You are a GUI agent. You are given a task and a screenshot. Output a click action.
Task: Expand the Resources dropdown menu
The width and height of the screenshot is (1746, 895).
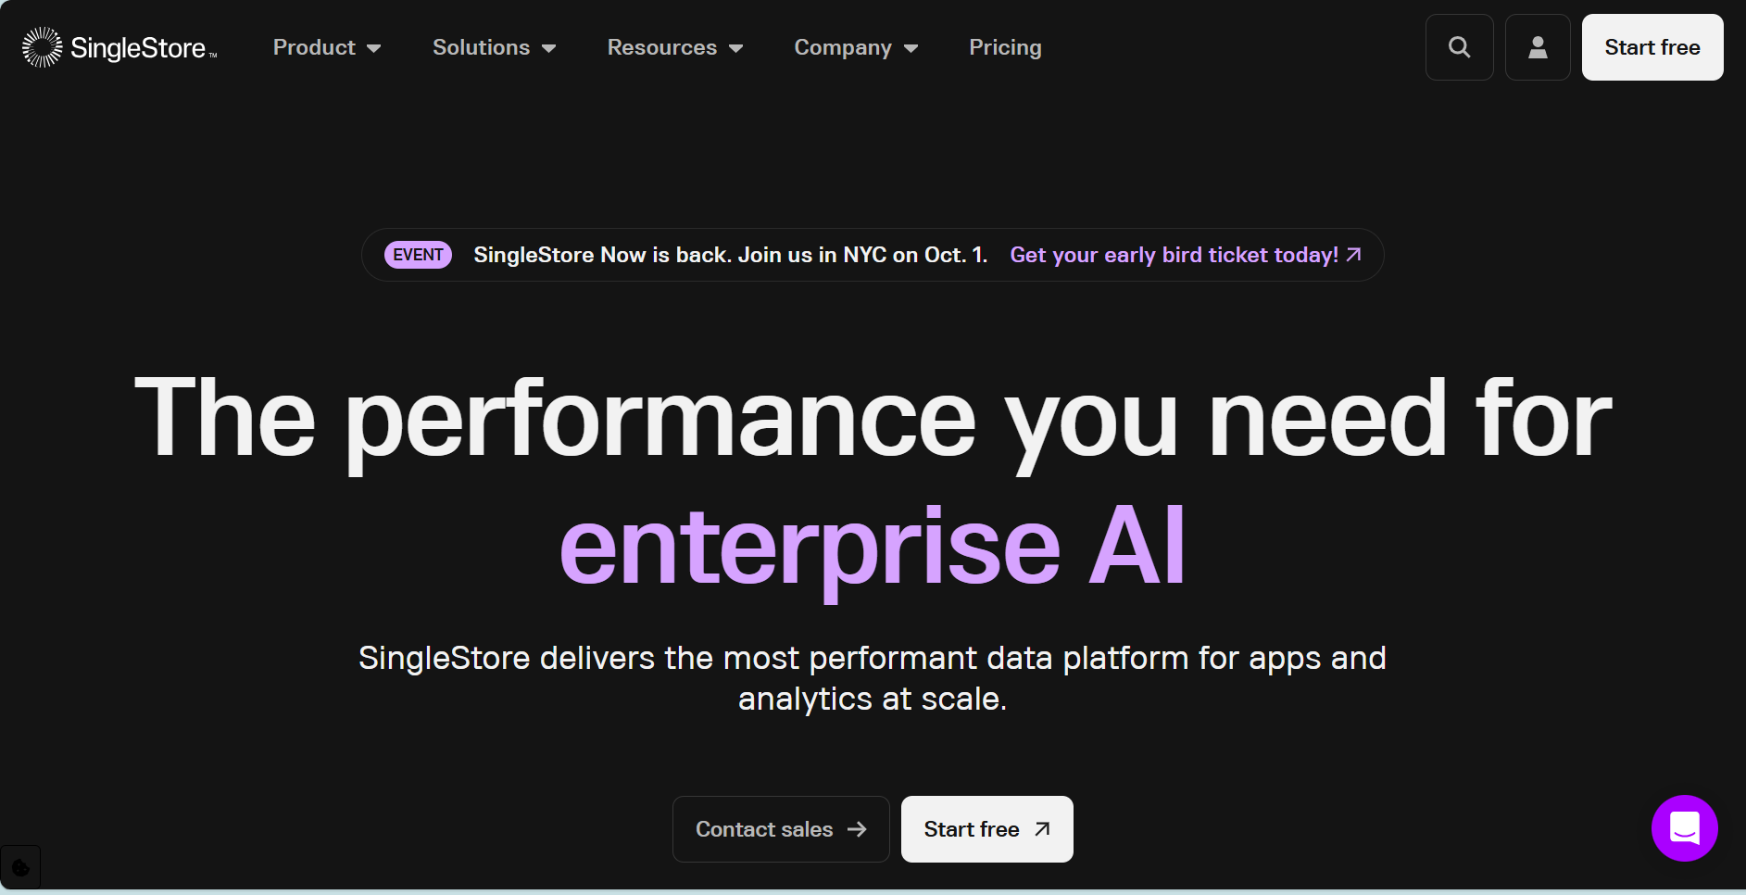[x=675, y=47]
